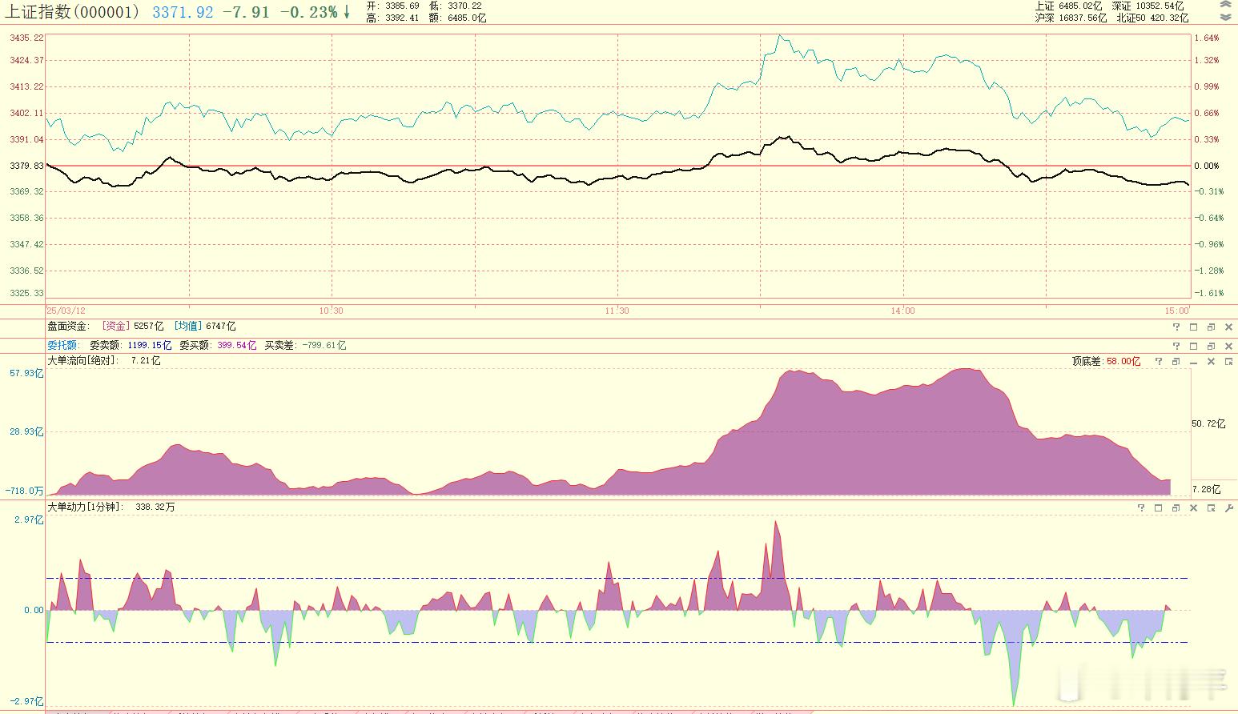The width and height of the screenshot is (1238, 714).
Task: Click the 2.97亿 大单动力 axis label
Action: [x=29, y=519]
